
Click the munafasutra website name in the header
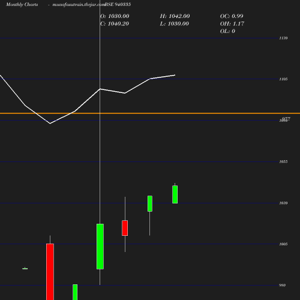79,4
